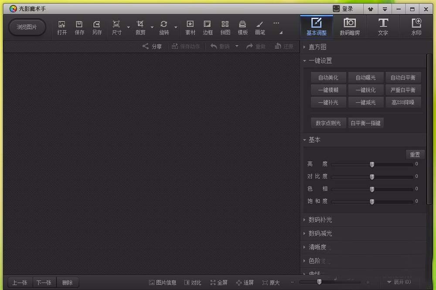Open the 模板 (Template) tool

click(242, 27)
